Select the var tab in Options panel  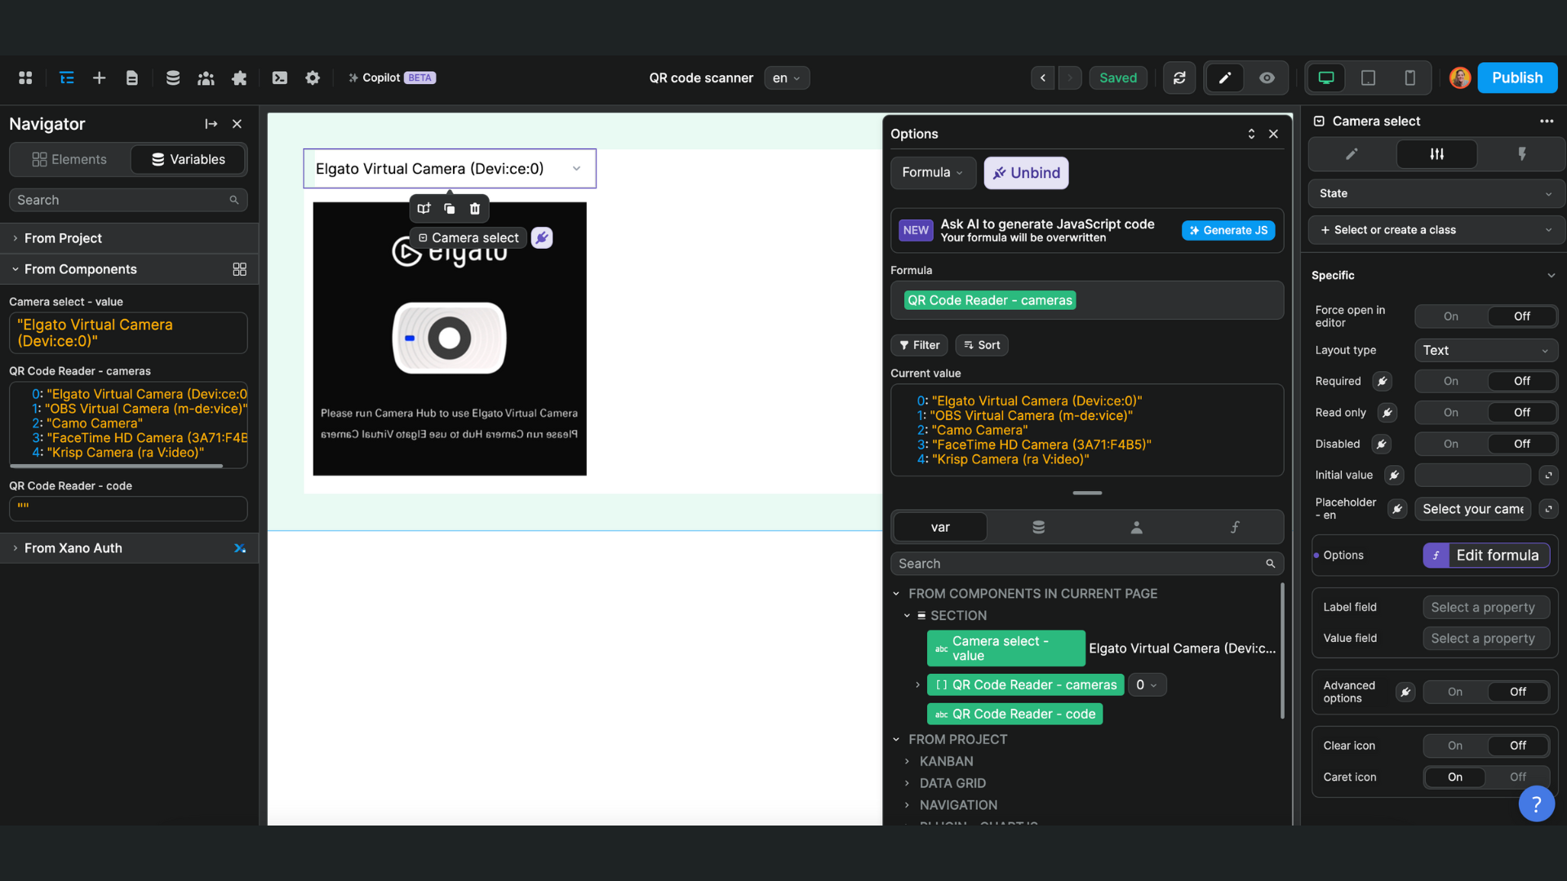coord(940,526)
